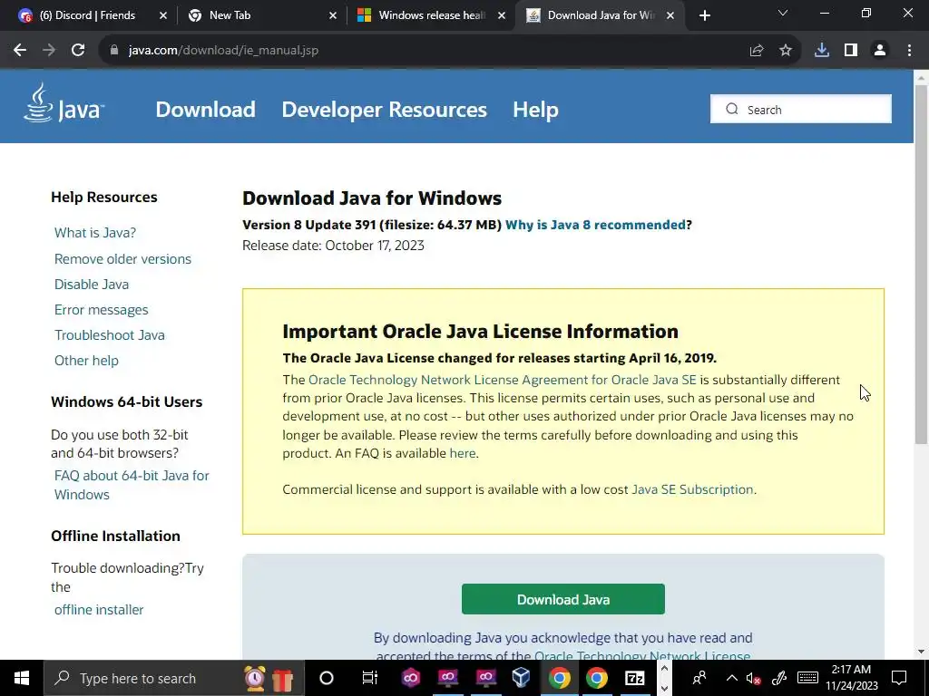Click the address bar URL
The width and height of the screenshot is (929, 696).
[223, 51]
